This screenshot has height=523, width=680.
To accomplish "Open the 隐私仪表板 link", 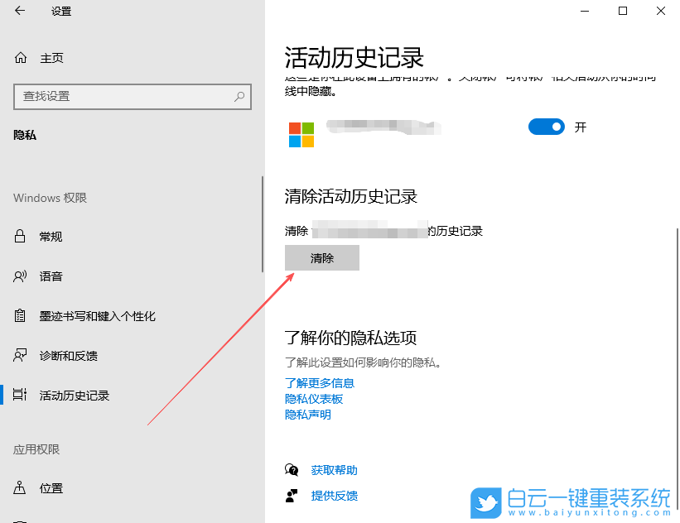I will [x=315, y=398].
